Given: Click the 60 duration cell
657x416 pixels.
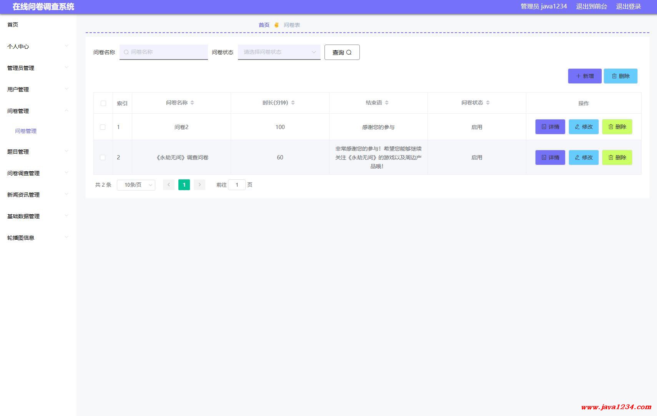Looking at the screenshot, I should pyautogui.click(x=280, y=157).
